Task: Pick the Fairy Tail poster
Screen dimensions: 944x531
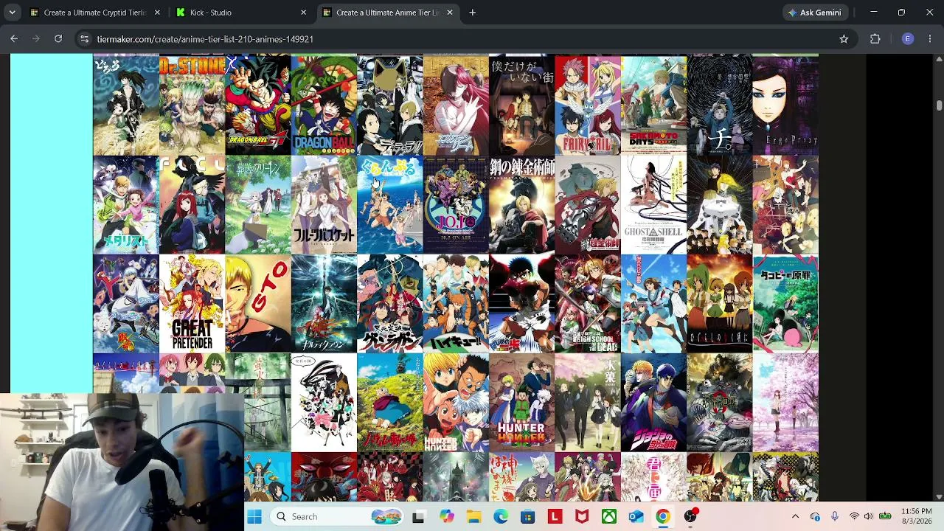Action: [588, 105]
